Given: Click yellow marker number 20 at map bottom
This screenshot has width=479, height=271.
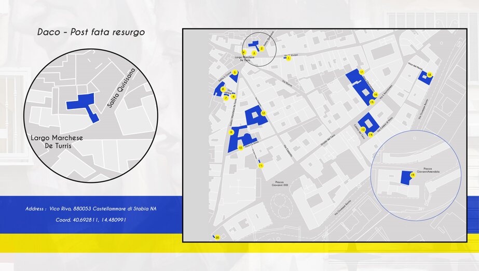Looking at the screenshot, I should coord(217,237).
